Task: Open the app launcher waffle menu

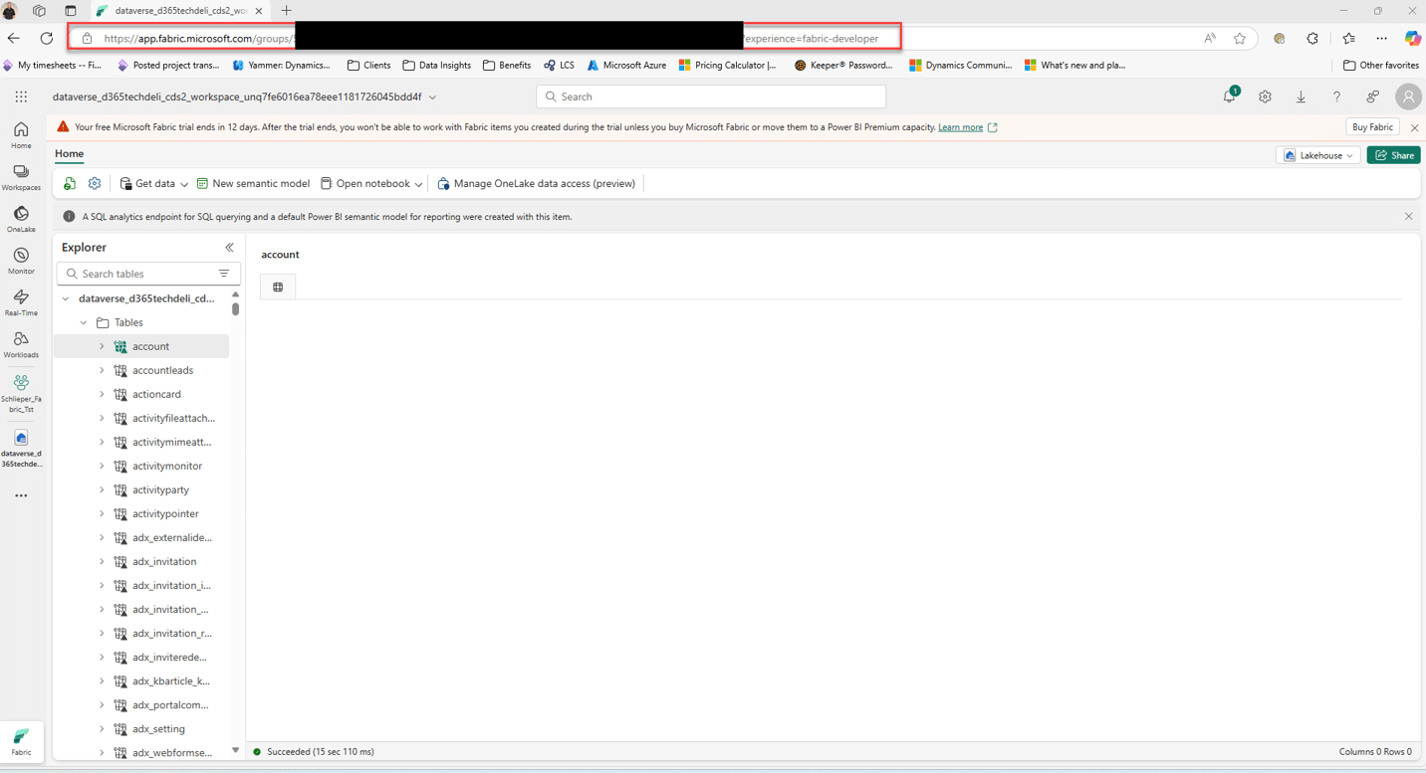Action: click(21, 97)
